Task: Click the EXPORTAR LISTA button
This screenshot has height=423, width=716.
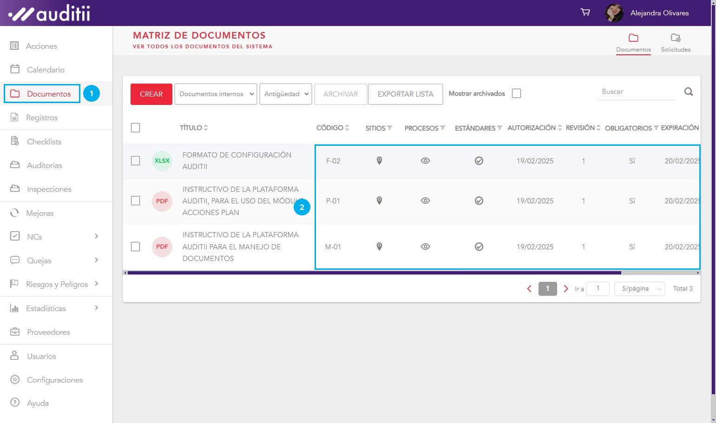Action: click(405, 94)
